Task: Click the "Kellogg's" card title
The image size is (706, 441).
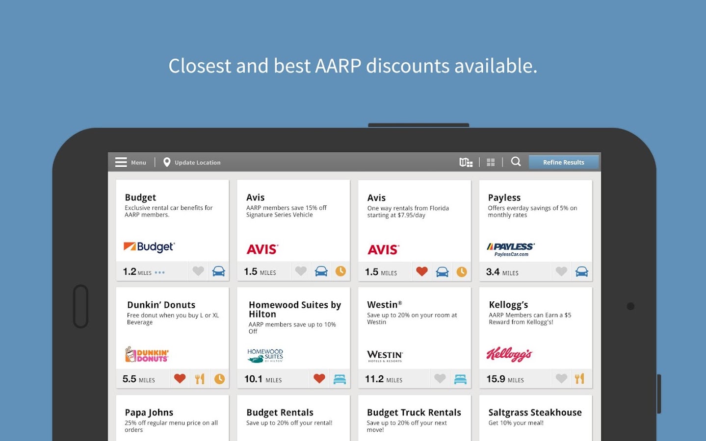Action: (x=508, y=305)
